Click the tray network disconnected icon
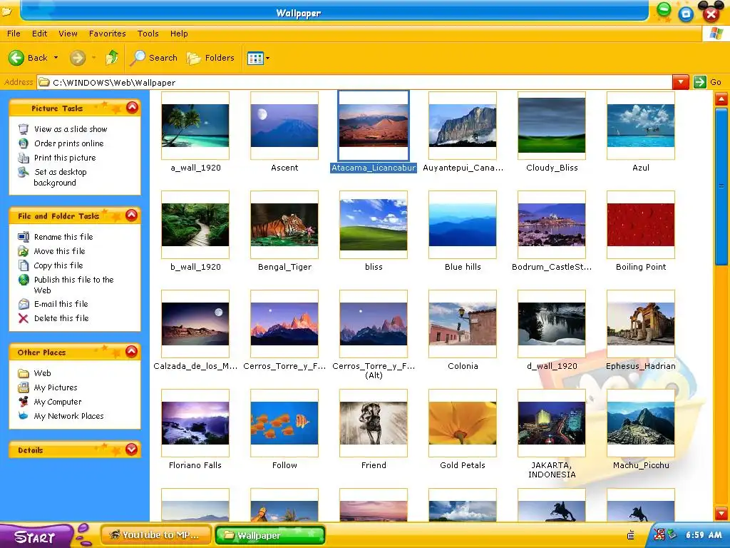730x548 pixels. [x=659, y=534]
